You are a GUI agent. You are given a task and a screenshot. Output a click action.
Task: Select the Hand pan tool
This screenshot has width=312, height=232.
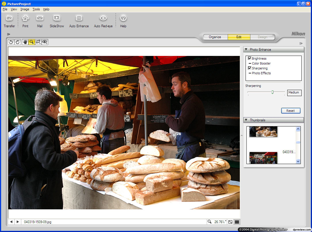coord(25,42)
